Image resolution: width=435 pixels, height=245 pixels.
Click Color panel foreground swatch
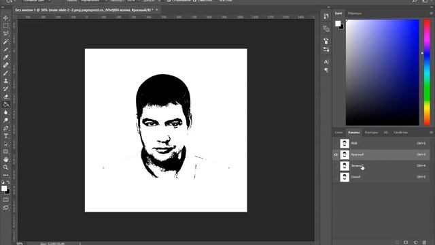tap(338, 24)
